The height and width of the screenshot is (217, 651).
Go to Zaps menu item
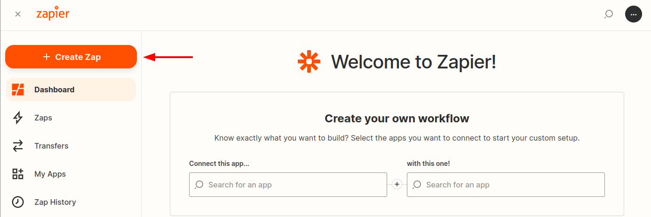[x=43, y=118]
